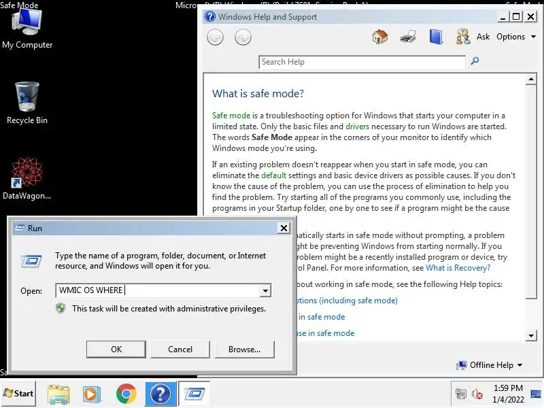Viewport: 544px width, 408px height.
Task: Open the options (including safe mode) link
Action: (347, 301)
